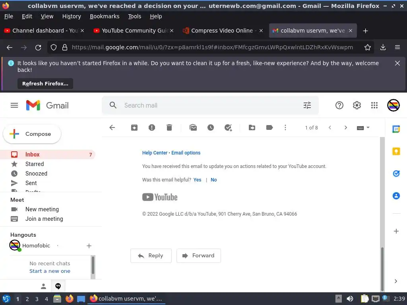
Task: Go to older email arrow
Action: click(345, 127)
